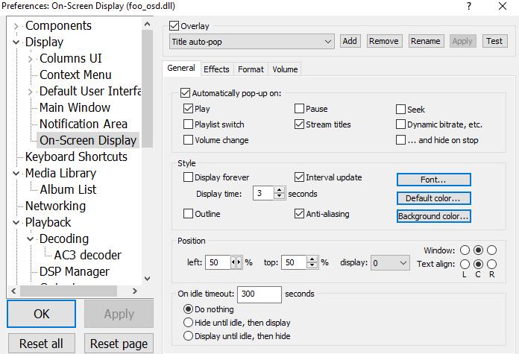Toggle the Overlay checkbox

tap(174, 26)
